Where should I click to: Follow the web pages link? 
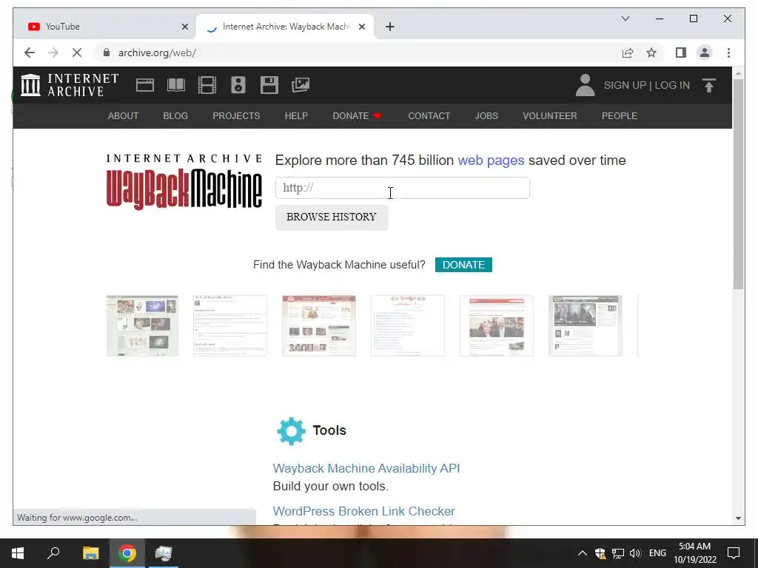(x=491, y=160)
